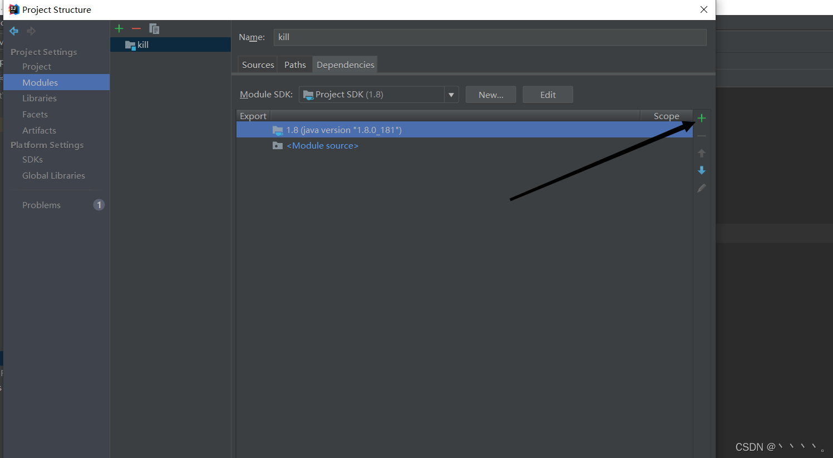
Task: Click the remove dependency minus icon
Action: tap(702, 136)
